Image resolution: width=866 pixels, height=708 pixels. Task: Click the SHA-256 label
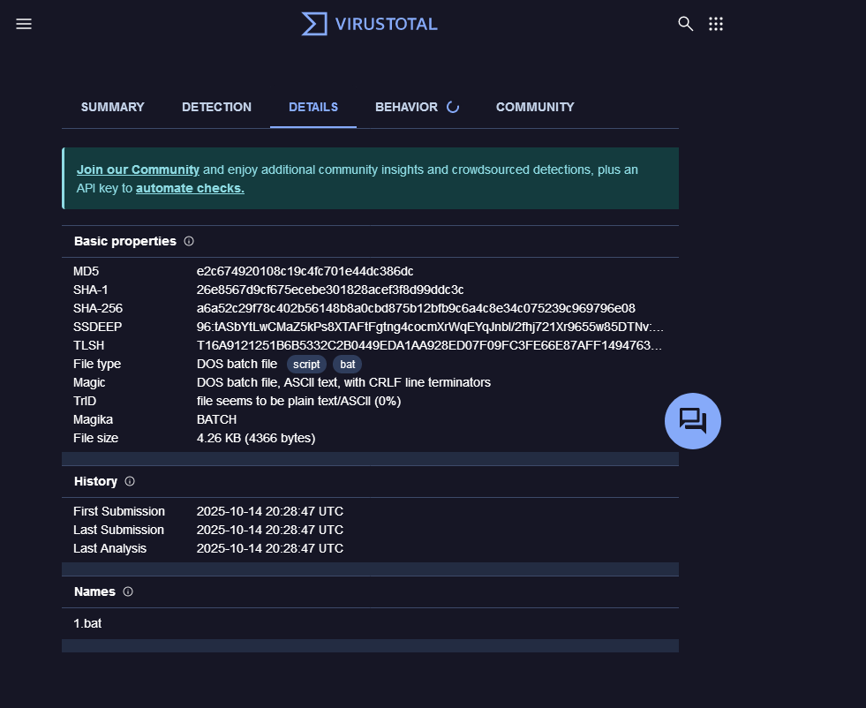pyautogui.click(x=98, y=309)
